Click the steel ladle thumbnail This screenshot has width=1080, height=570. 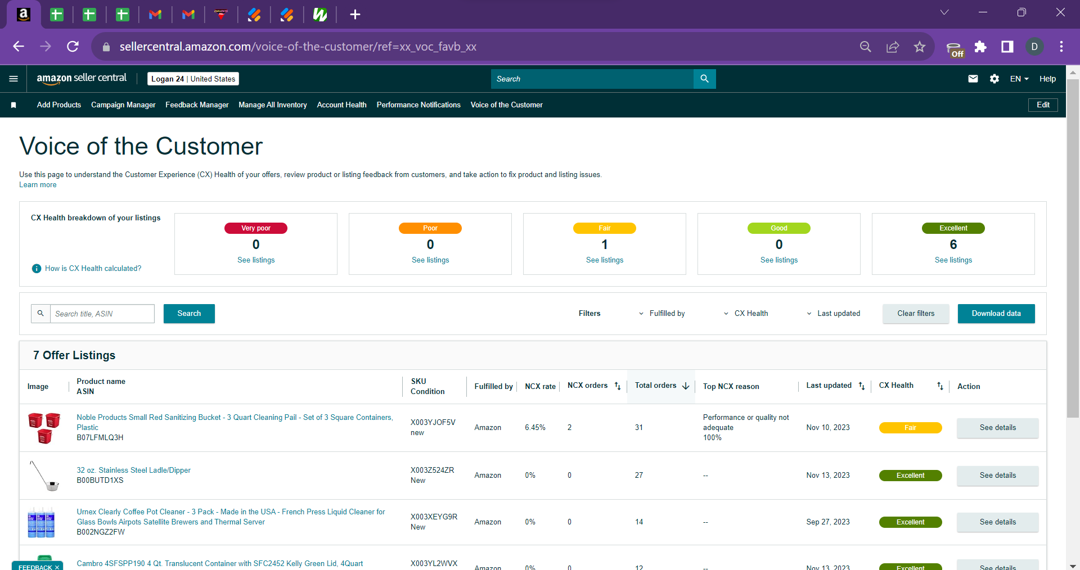[44, 476]
